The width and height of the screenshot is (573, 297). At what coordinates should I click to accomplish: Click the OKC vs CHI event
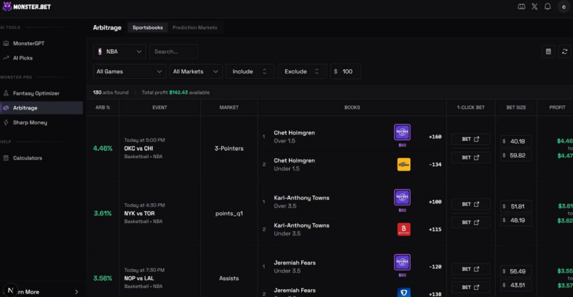point(139,148)
